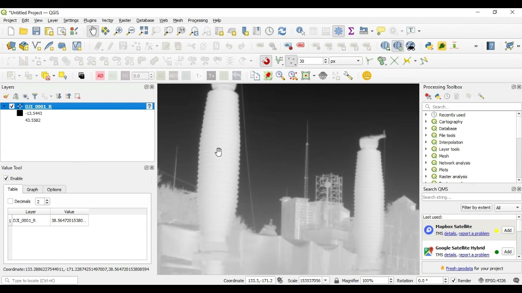The image size is (522, 293).
Task: Create a new project with the blank page icon
Action: 11,31
